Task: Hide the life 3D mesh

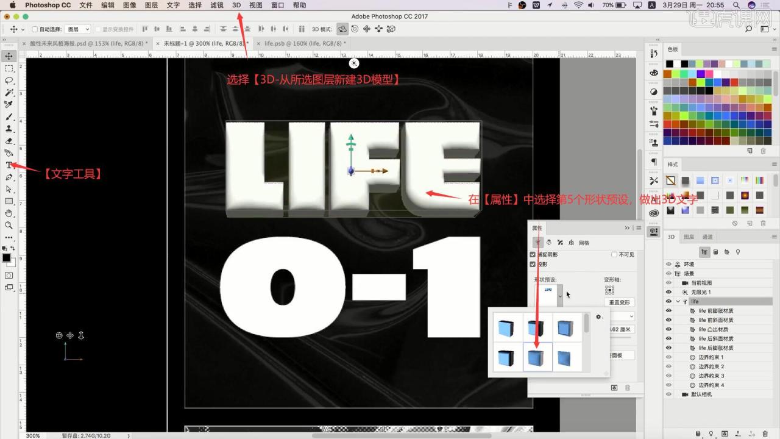Action: 668,301
